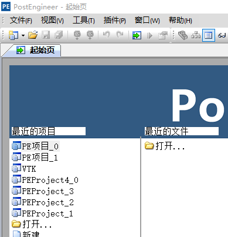
Task: Click the green arrow start page icon
Action: pyautogui.click(x=137, y=35)
